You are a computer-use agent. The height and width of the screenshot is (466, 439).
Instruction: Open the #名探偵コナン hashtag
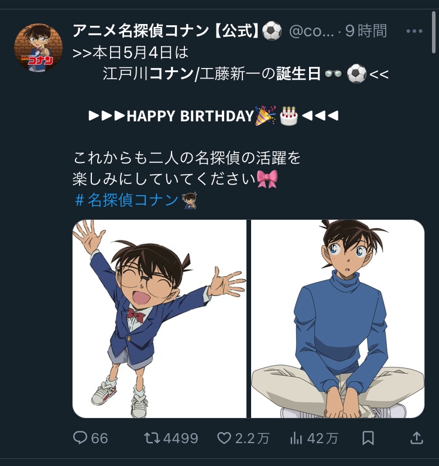pyautogui.click(x=127, y=200)
